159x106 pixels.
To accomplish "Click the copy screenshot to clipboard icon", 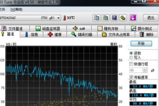I will [x=105, y=18].
